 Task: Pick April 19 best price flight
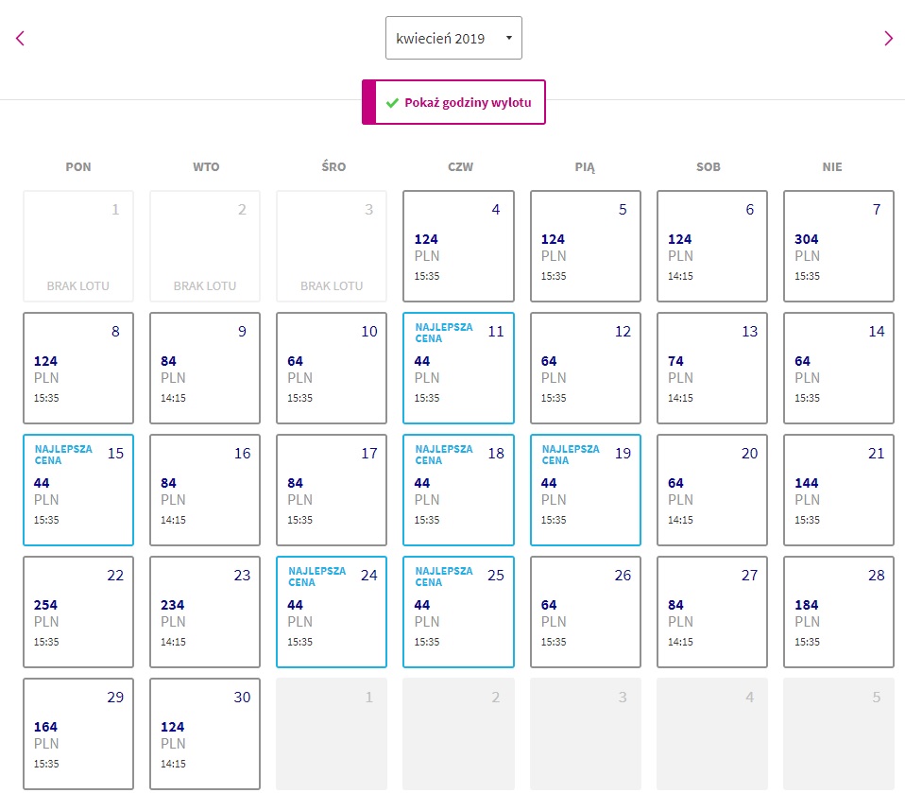(x=586, y=490)
